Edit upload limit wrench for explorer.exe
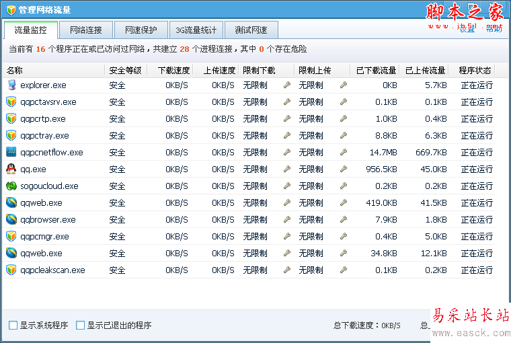511x343 pixels. [343, 85]
